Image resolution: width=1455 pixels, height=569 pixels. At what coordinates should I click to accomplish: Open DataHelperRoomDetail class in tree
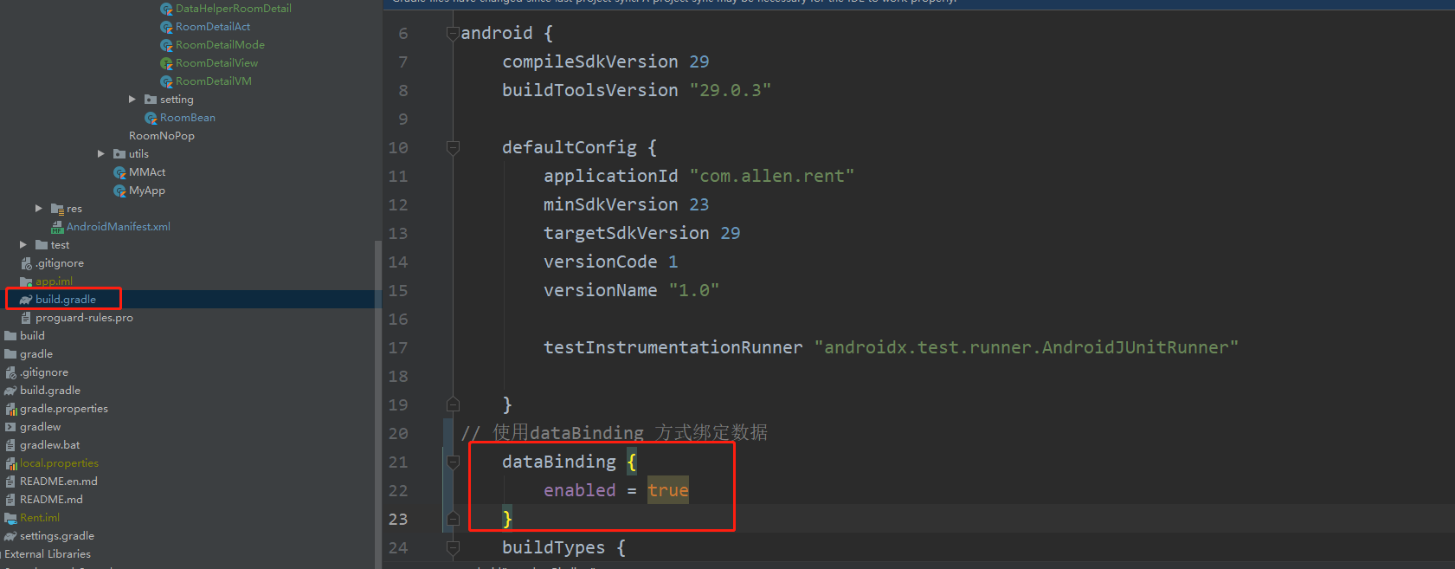point(233,9)
